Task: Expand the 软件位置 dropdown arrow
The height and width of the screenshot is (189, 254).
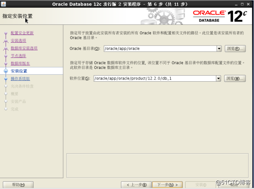Action: point(218,78)
